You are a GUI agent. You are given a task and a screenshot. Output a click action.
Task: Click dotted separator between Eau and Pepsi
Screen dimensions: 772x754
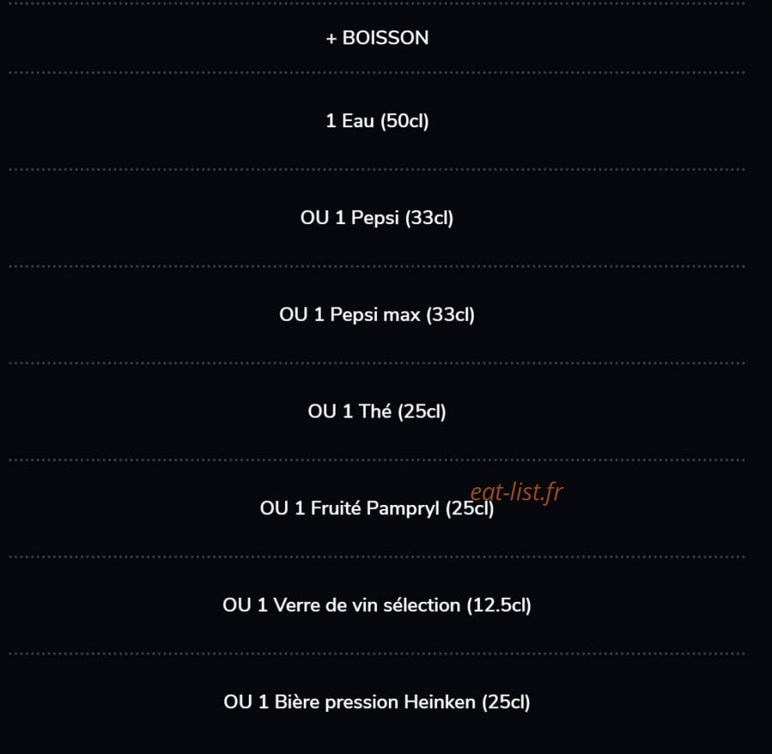[377, 169]
